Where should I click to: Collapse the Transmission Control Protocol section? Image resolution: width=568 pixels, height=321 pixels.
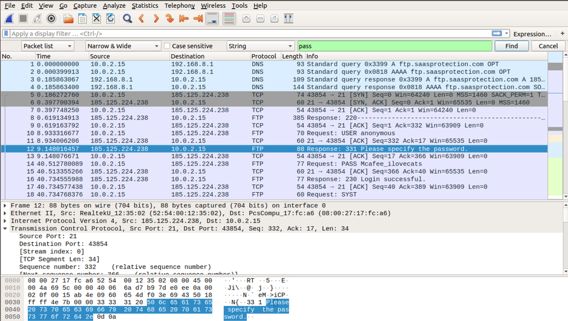pos(5,229)
